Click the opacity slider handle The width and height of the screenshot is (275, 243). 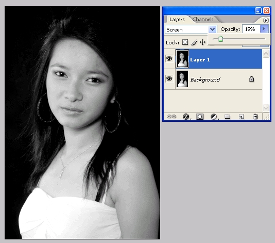point(220,39)
